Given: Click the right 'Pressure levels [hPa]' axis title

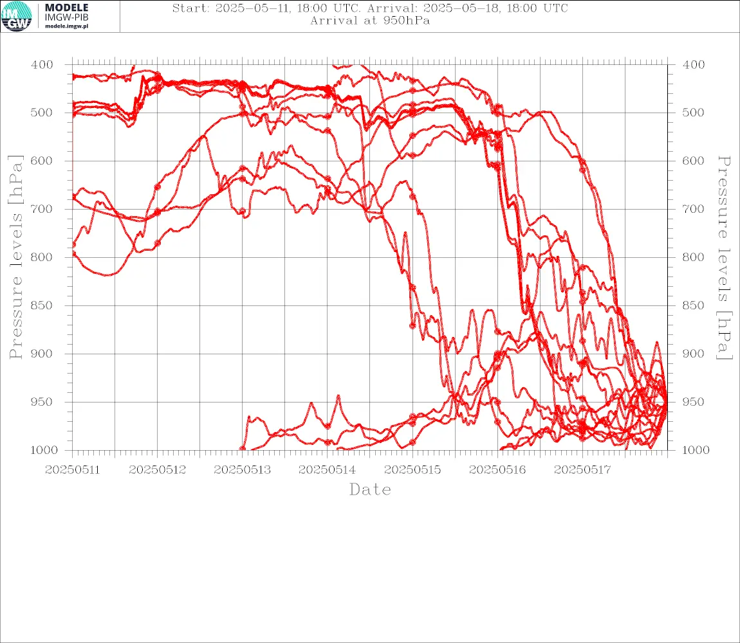Looking at the screenshot, I should [725, 258].
